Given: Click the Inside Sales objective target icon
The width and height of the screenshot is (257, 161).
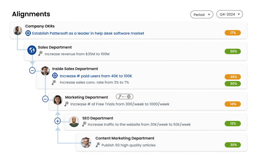Looking at the screenshot, I should pyautogui.click(x=55, y=76).
